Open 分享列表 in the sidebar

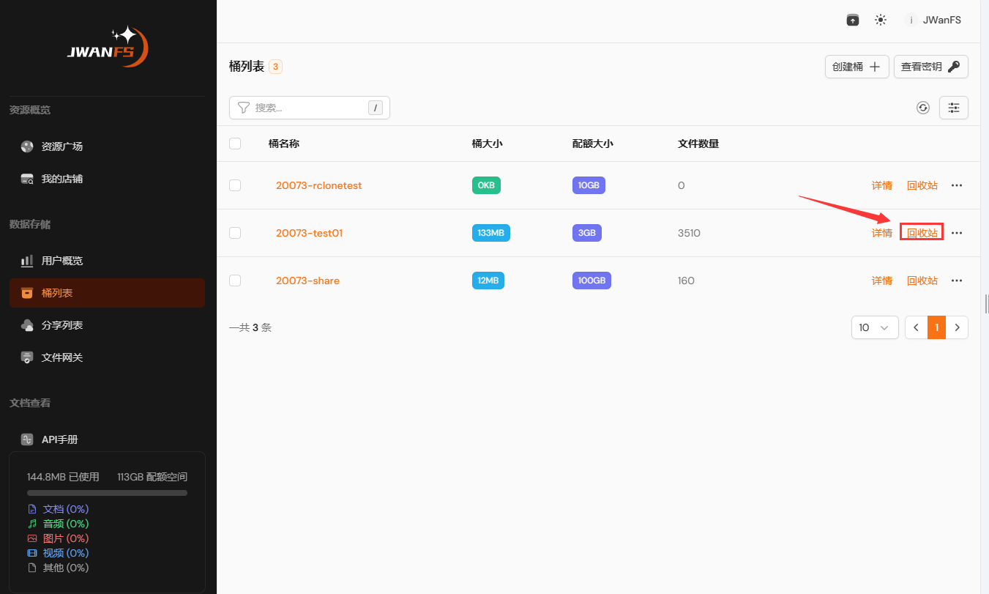point(107,325)
